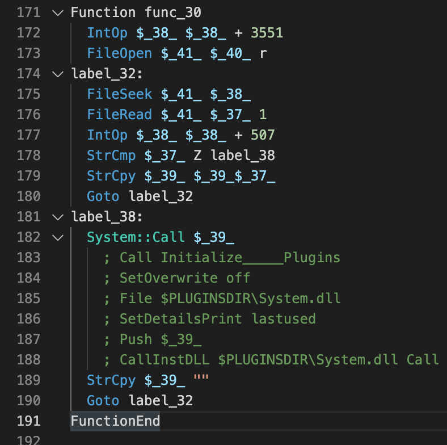
Task: Click the number 3551 on line 172
Action: 267,33
